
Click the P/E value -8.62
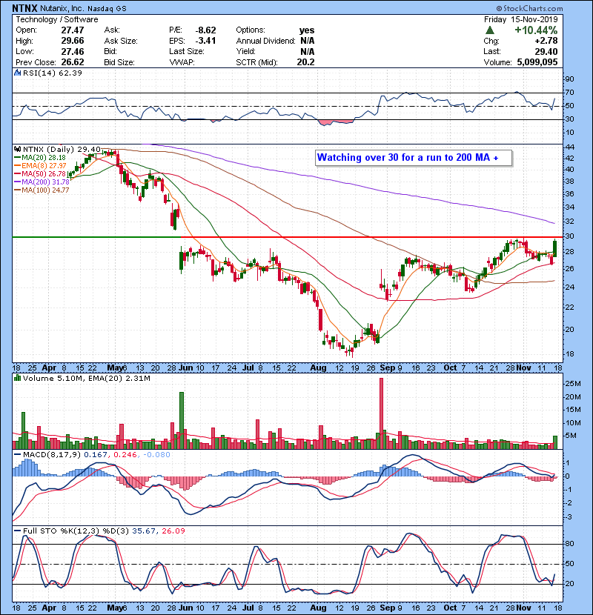click(205, 30)
